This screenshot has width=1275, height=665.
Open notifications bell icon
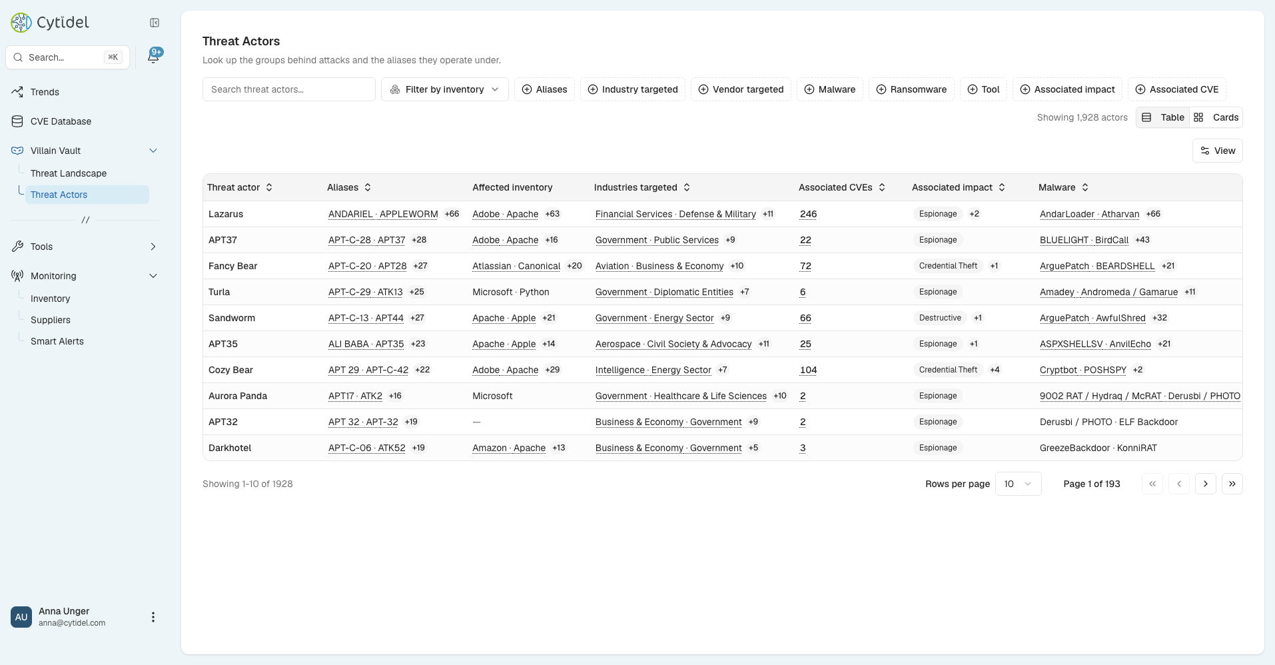(153, 57)
